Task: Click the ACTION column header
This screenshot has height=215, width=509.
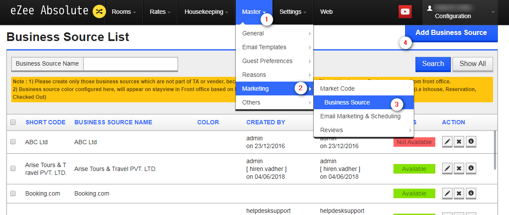Action: tap(453, 122)
